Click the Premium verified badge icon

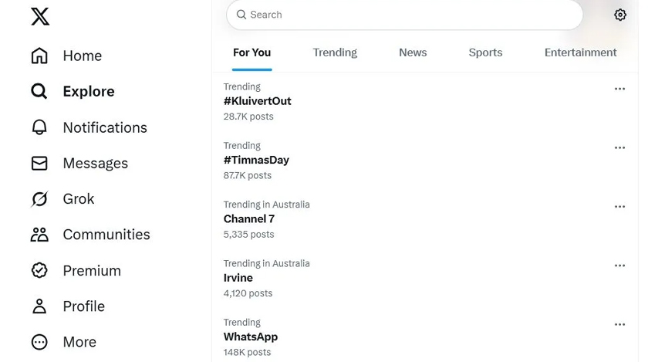point(39,271)
